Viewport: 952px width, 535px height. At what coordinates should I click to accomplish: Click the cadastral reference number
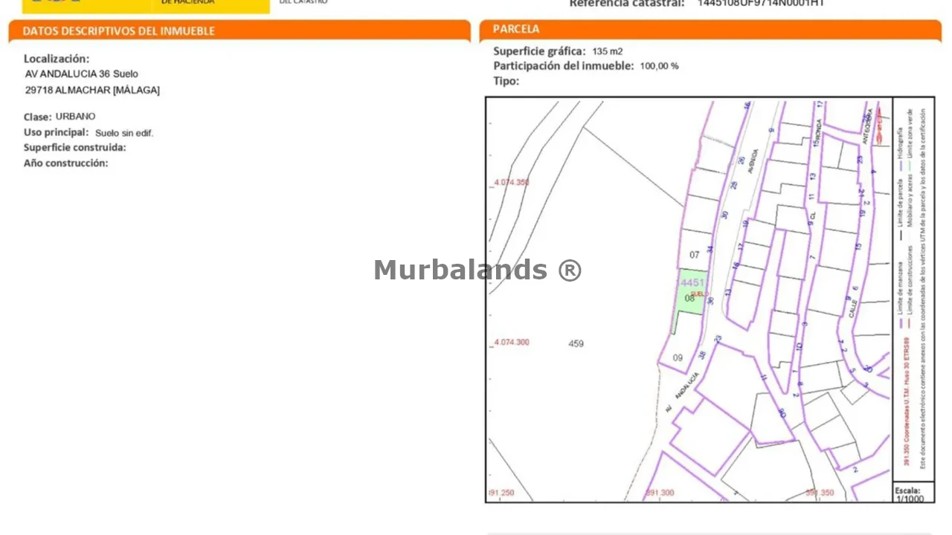point(760,4)
